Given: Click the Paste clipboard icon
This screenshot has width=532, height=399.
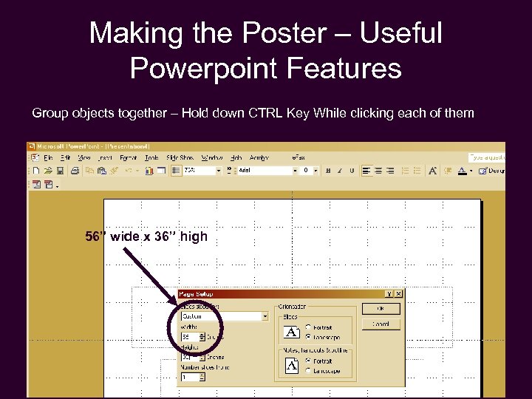Looking at the screenshot, I should point(101,171).
